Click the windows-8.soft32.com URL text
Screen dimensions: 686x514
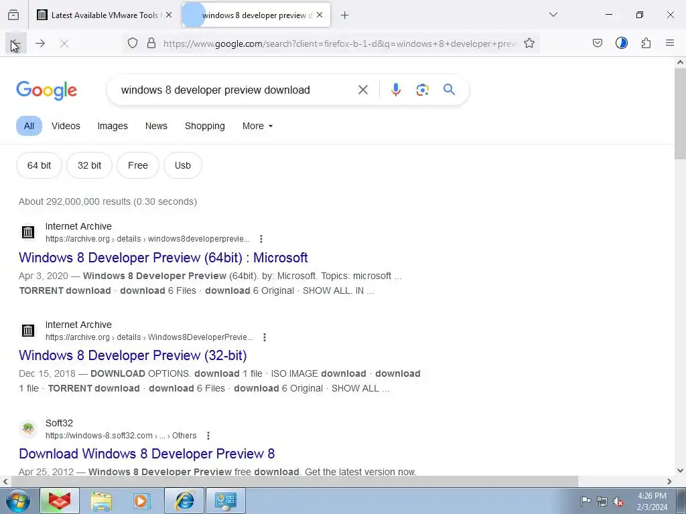pos(121,436)
